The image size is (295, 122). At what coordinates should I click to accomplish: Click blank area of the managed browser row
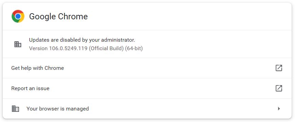[x=183, y=108]
